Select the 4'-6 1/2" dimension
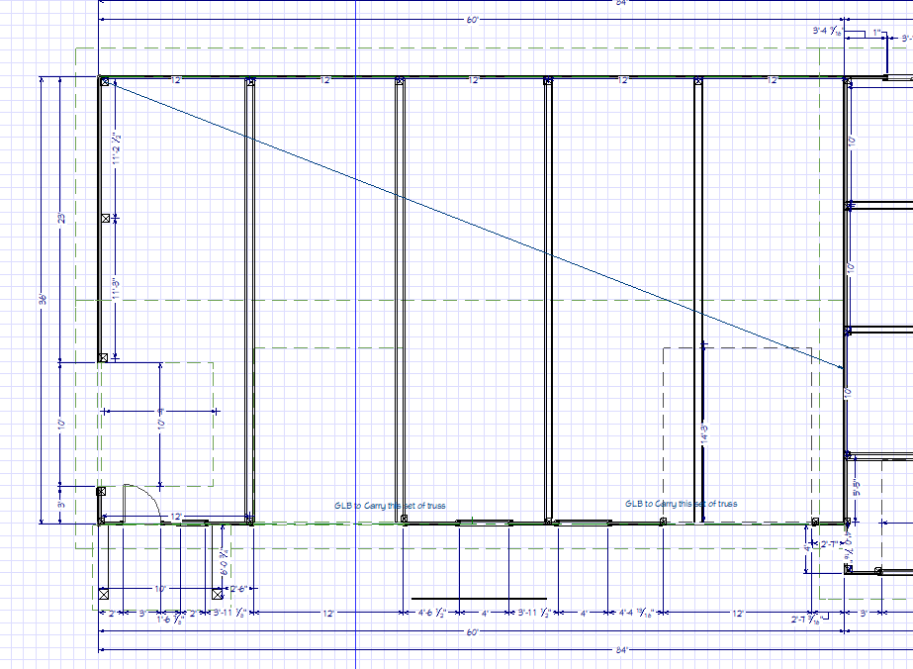 click(x=431, y=613)
